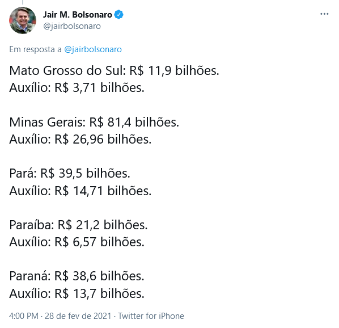Click the Mato Grosso do Sul R$ 11,9 line

click(x=114, y=70)
